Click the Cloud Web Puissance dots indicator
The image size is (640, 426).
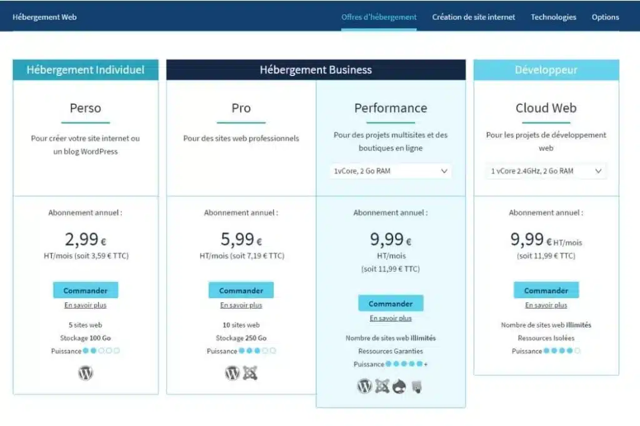(x=562, y=351)
